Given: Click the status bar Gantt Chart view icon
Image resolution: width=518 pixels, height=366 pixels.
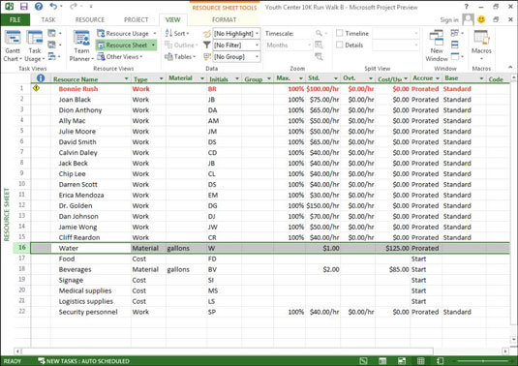Looking at the screenshot, I should point(363,361).
